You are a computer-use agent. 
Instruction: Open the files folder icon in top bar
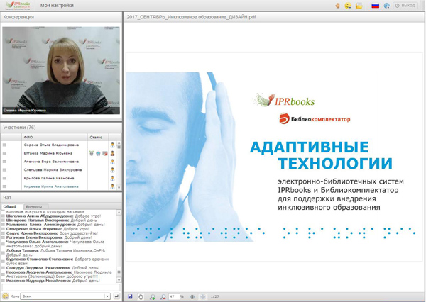(359, 6)
